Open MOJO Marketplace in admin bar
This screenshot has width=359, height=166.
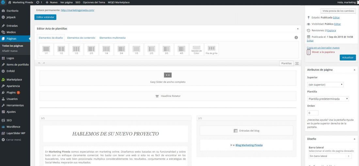(118, 2)
